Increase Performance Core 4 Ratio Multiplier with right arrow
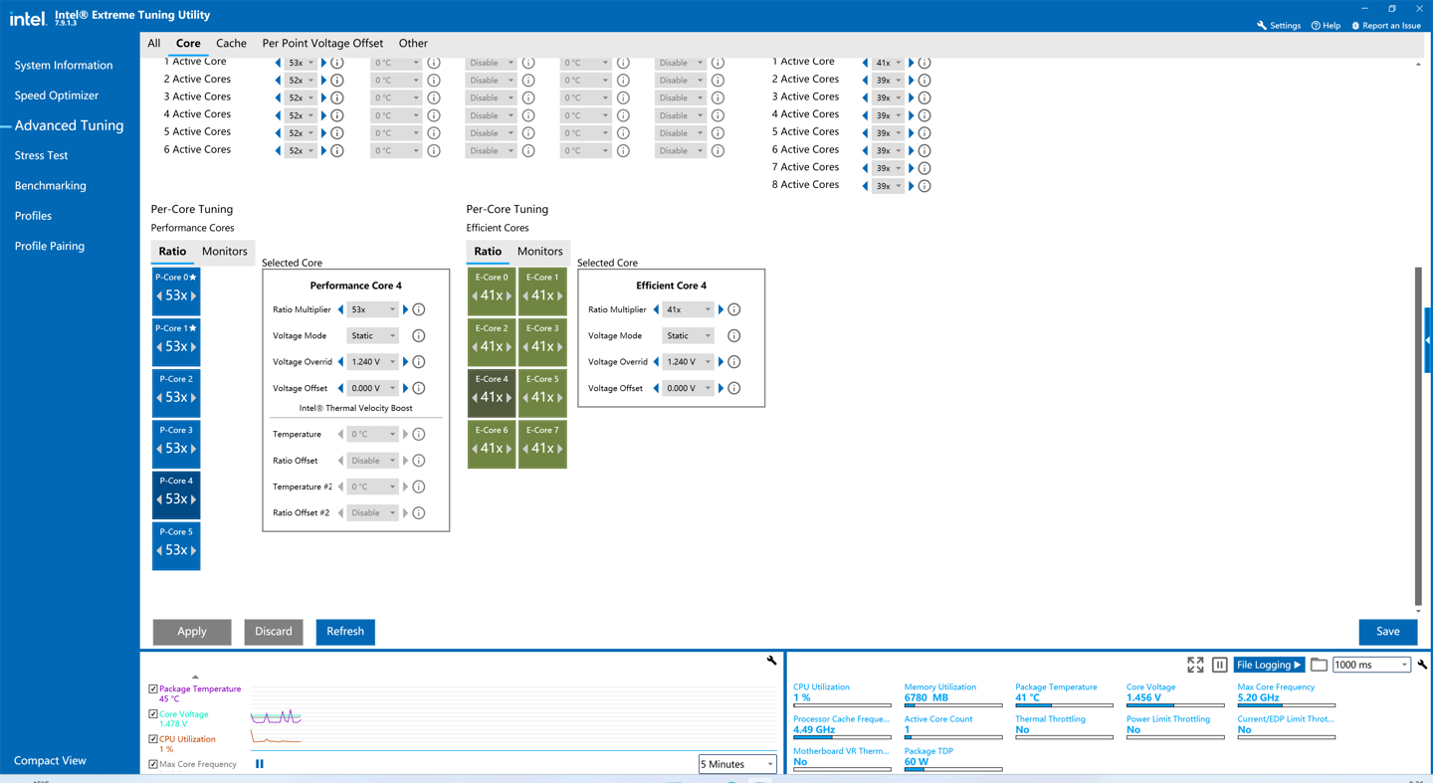 [x=405, y=309]
